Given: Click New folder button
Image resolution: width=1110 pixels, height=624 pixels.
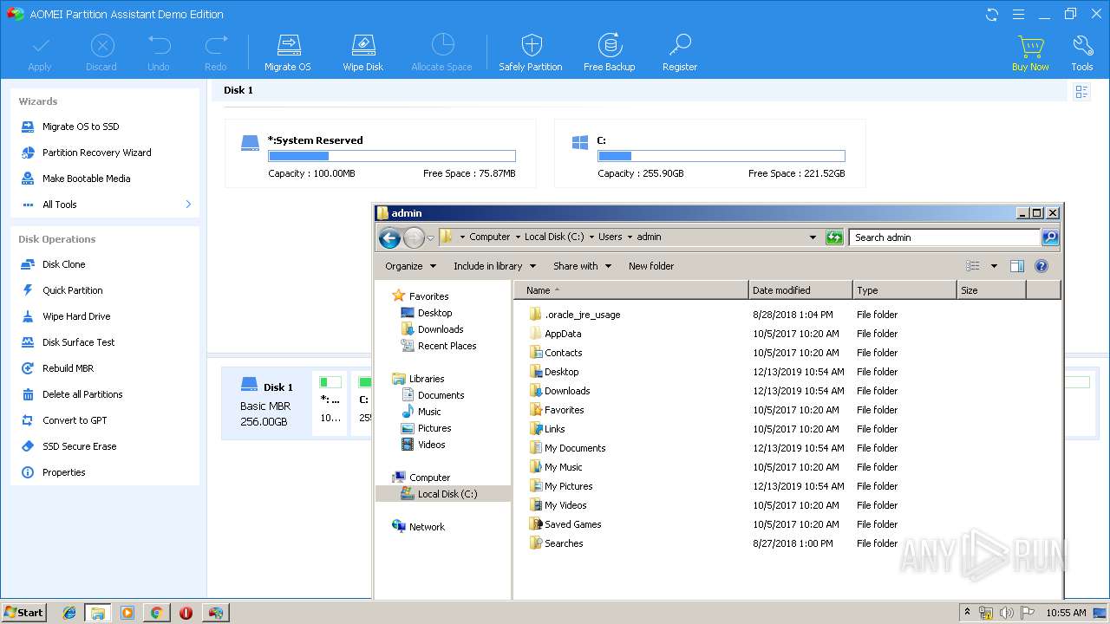Looking at the screenshot, I should tap(651, 266).
